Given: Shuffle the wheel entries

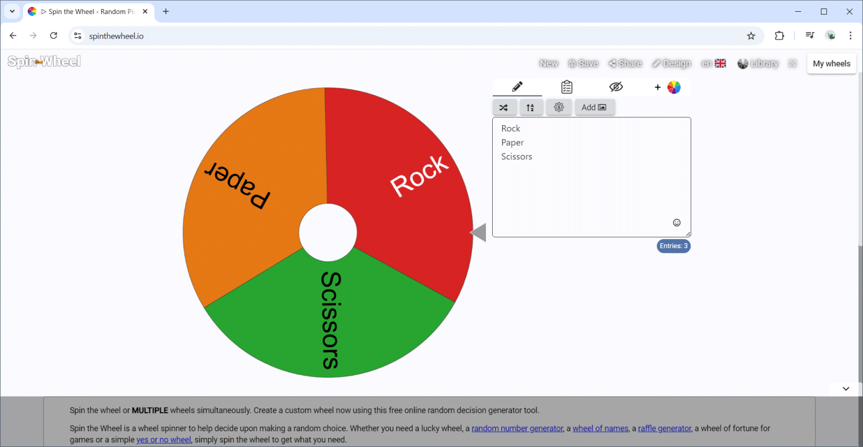Looking at the screenshot, I should tap(505, 107).
